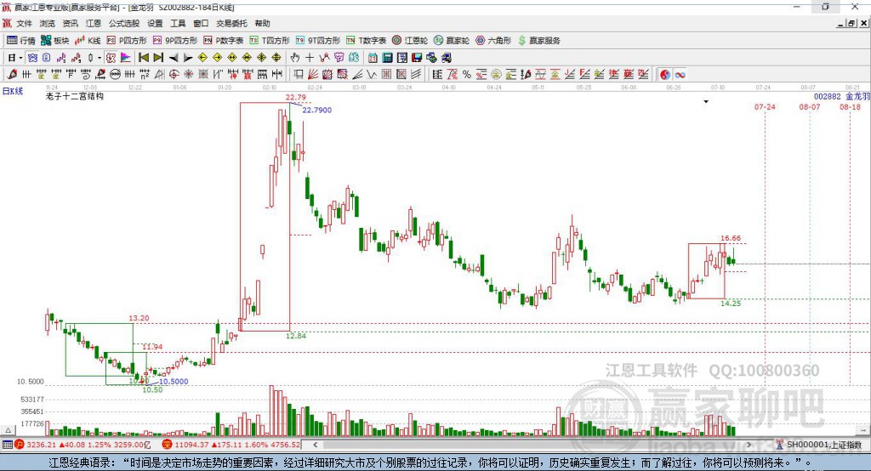Click the 深 Shenzhen index badge
This screenshot has width=871, height=471.
click(x=167, y=445)
